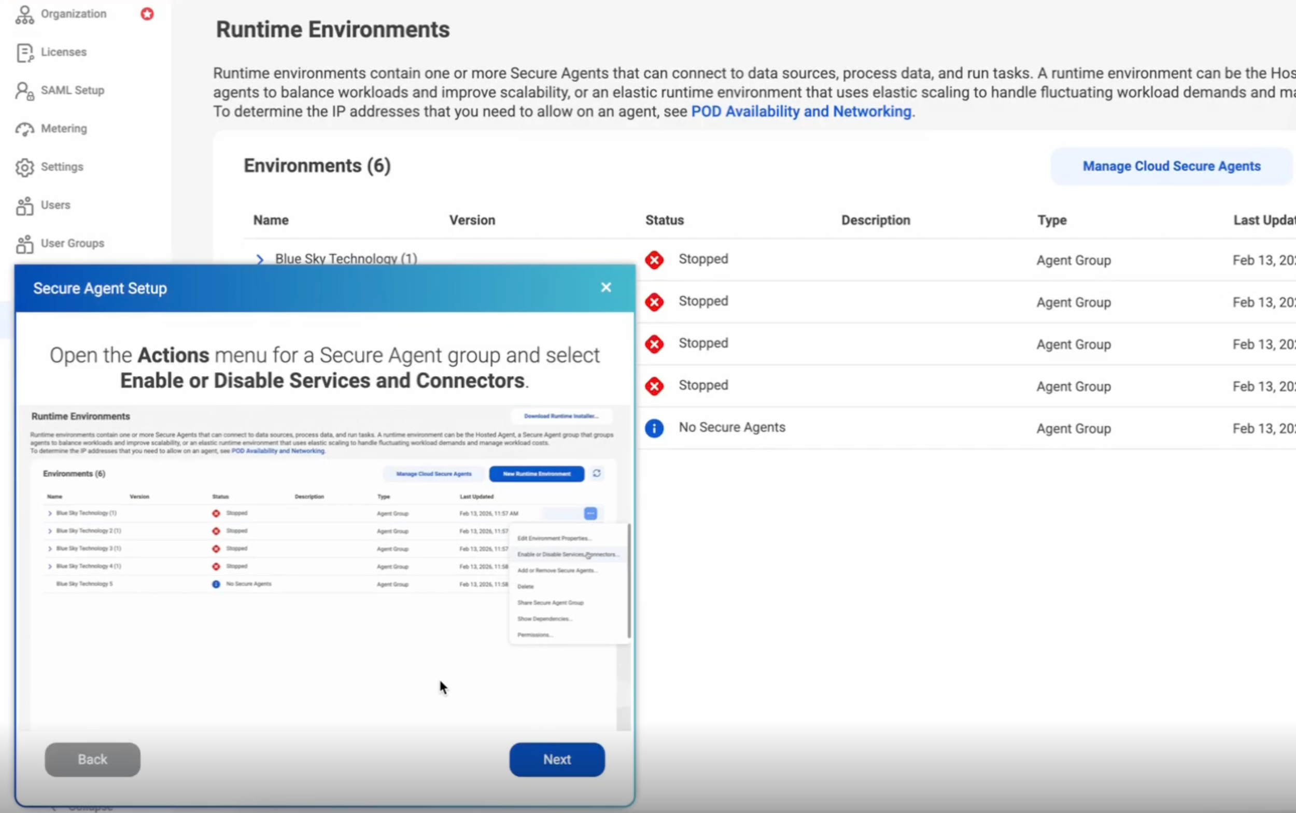Open Users page via icon
Screen dimensions: 1296x813
[24, 205]
